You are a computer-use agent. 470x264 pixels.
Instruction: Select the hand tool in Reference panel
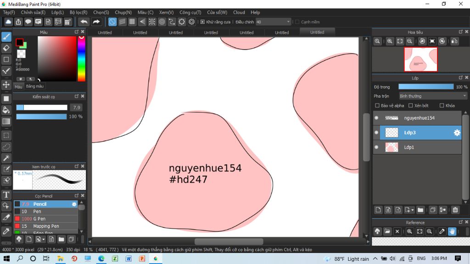coord(452,231)
